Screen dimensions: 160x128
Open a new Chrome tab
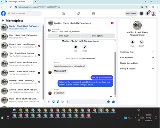pyautogui.click(x=36, y=2)
